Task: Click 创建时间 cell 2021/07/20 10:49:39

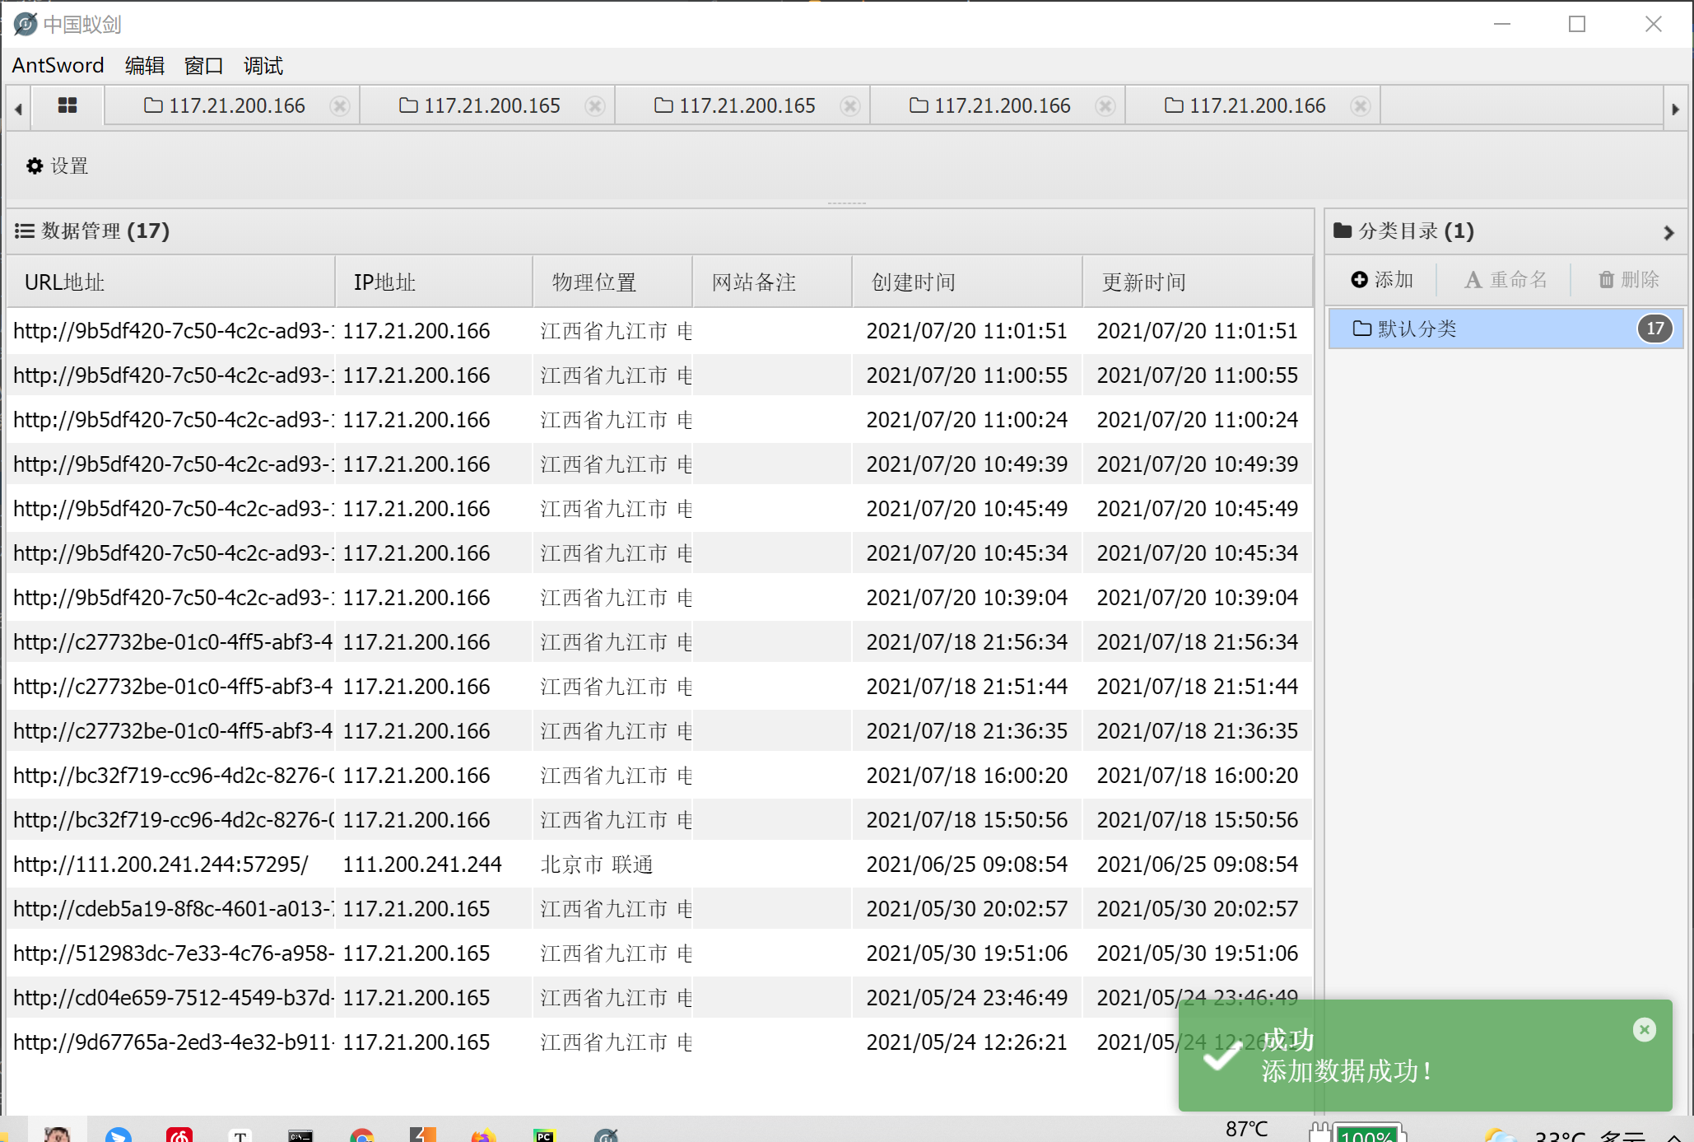Action: pyautogui.click(x=967, y=464)
